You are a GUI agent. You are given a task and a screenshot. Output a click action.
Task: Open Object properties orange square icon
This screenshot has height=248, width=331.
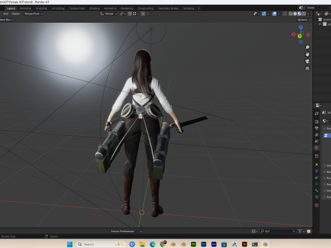click(317, 165)
